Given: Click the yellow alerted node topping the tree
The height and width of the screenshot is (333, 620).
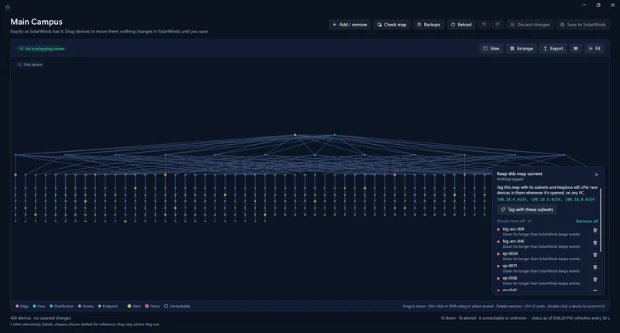Looking at the screenshot, I should [x=295, y=135].
